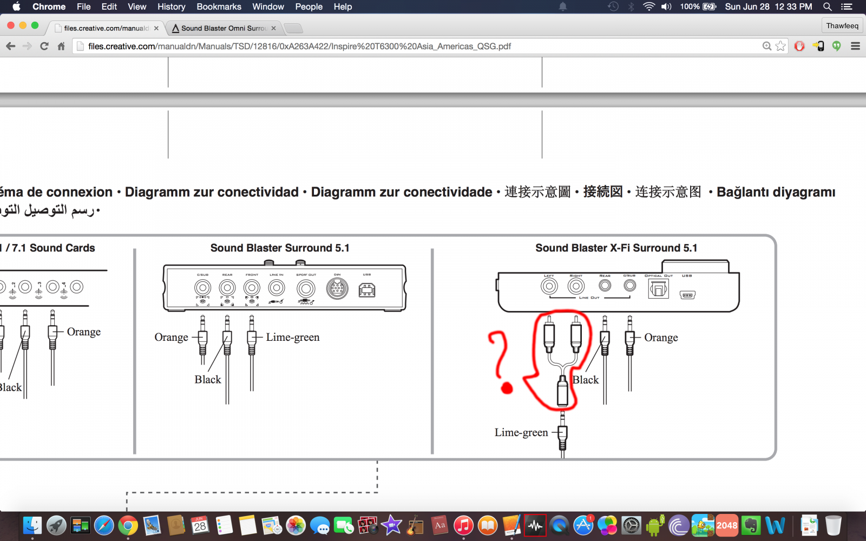Open Photo Booth from the Dock
Image resolution: width=866 pixels, height=541 pixels.
pos(368,525)
